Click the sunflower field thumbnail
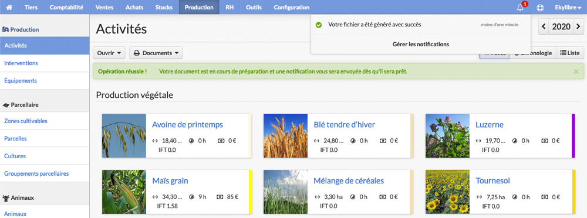Screen dimensions: 587x218 tap(447, 192)
